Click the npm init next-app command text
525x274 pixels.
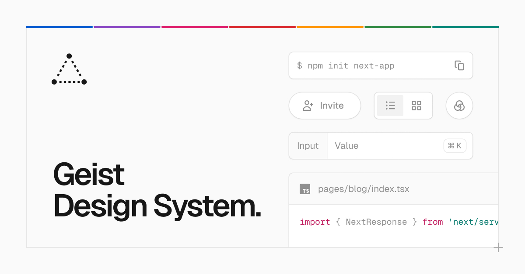coord(346,66)
